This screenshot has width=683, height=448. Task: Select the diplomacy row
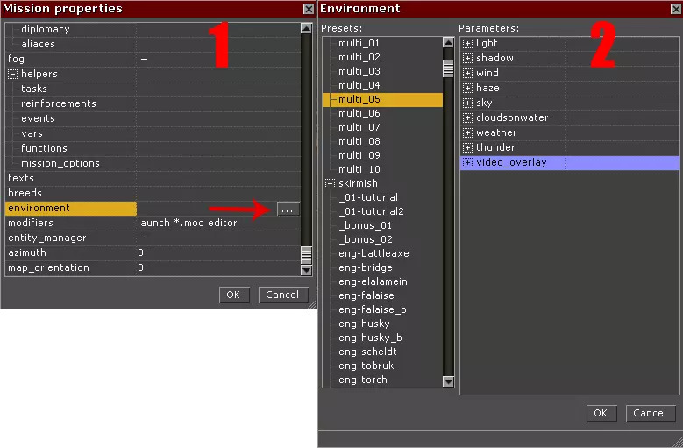153,29
